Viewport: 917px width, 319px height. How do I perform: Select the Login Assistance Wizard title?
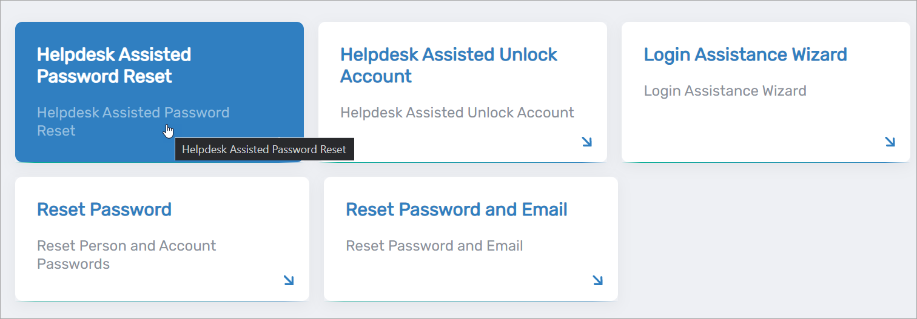[x=745, y=54]
